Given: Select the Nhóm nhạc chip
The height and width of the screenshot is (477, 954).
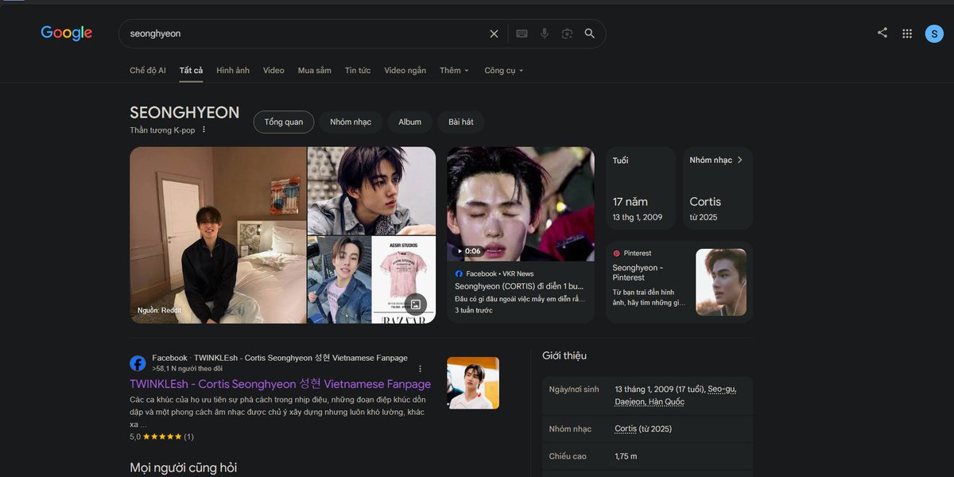Looking at the screenshot, I should pos(351,122).
